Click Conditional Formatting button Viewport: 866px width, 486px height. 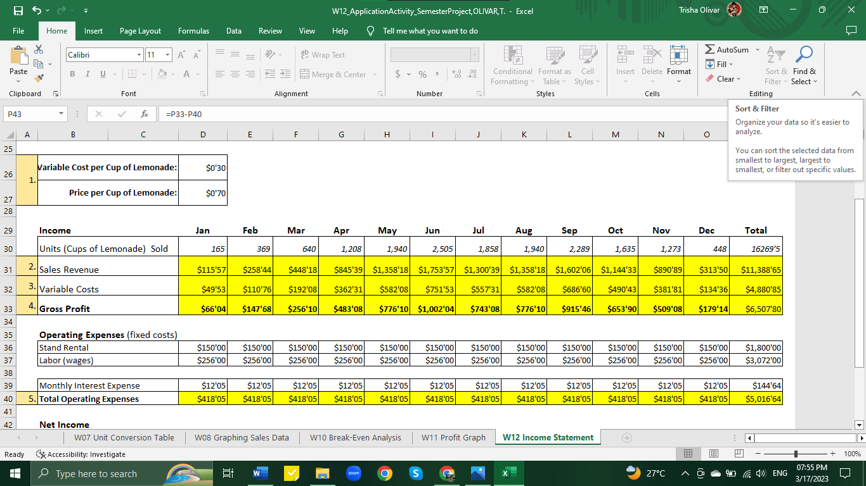pos(512,66)
